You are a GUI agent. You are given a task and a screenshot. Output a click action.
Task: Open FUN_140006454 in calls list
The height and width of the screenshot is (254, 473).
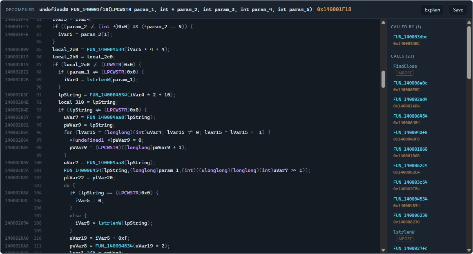pos(410,116)
